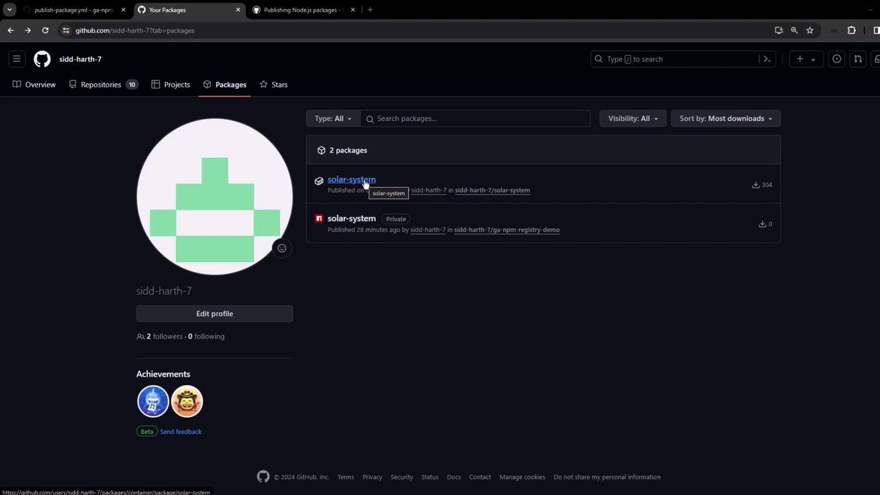Click the set status emoji icon on avatar
The height and width of the screenshot is (495, 880).
pos(282,248)
